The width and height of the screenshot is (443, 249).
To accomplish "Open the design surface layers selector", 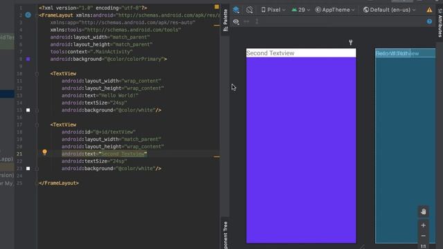I will pos(236,10).
